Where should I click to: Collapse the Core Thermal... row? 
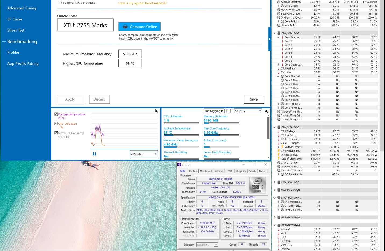pos(278,77)
